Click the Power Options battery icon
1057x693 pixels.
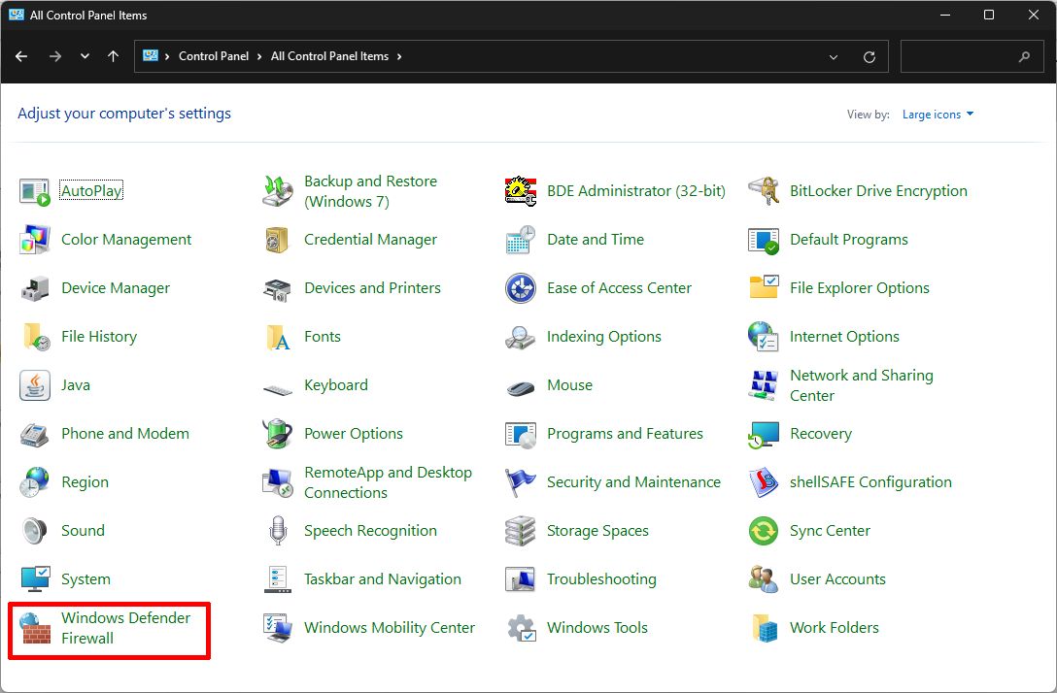coord(278,434)
